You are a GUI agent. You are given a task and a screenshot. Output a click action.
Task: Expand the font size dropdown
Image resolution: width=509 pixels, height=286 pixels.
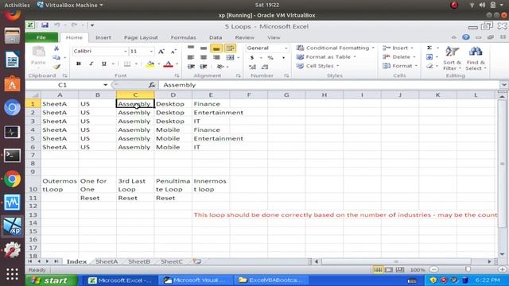(x=151, y=51)
